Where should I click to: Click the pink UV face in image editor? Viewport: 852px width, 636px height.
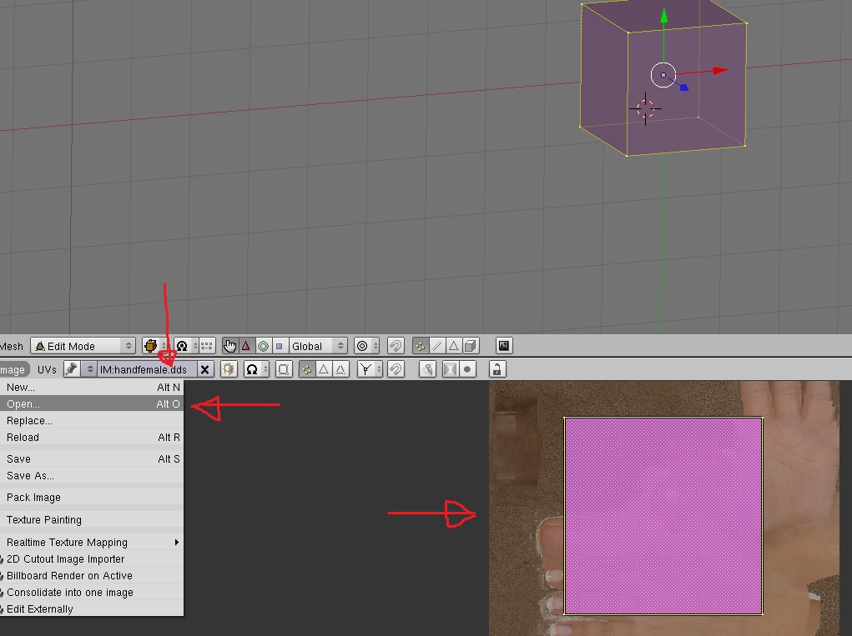663,515
